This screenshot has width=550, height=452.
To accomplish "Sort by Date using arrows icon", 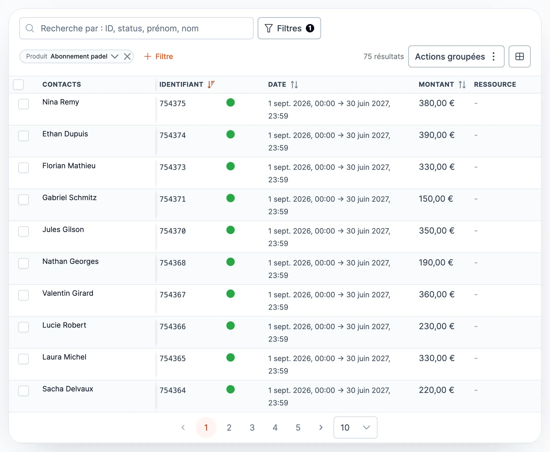I will pyautogui.click(x=294, y=84).
